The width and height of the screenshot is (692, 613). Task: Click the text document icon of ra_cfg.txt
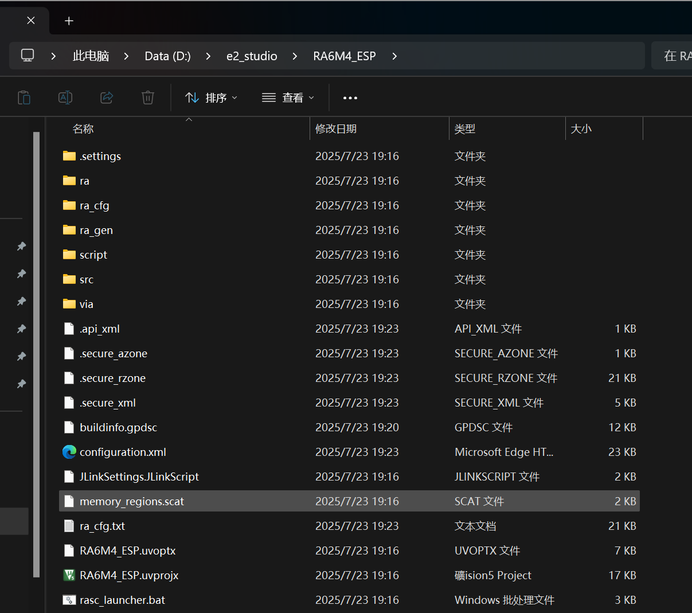pyautogui.click(x=69, y=526)
